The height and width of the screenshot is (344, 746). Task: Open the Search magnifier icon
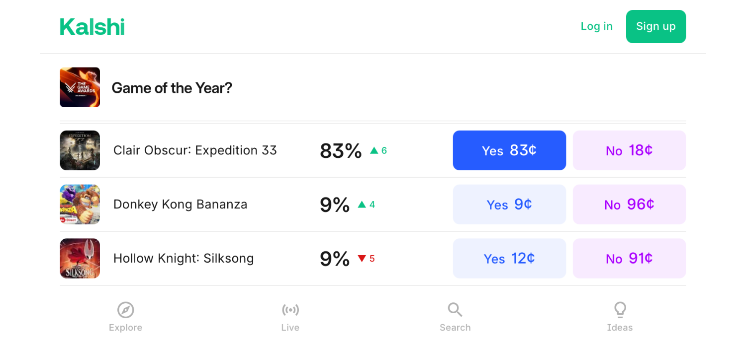click(x=455, y=310)
